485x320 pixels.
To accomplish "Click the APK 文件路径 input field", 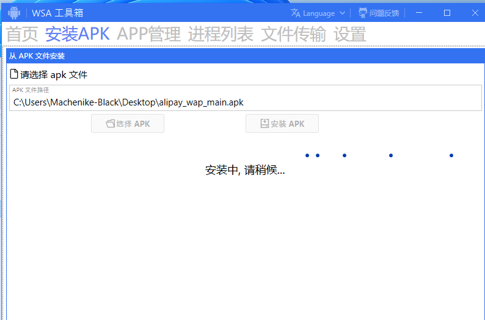I will (246, 98).
